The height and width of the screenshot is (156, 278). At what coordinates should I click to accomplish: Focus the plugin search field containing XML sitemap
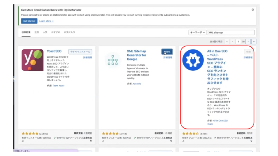[231, 32]
